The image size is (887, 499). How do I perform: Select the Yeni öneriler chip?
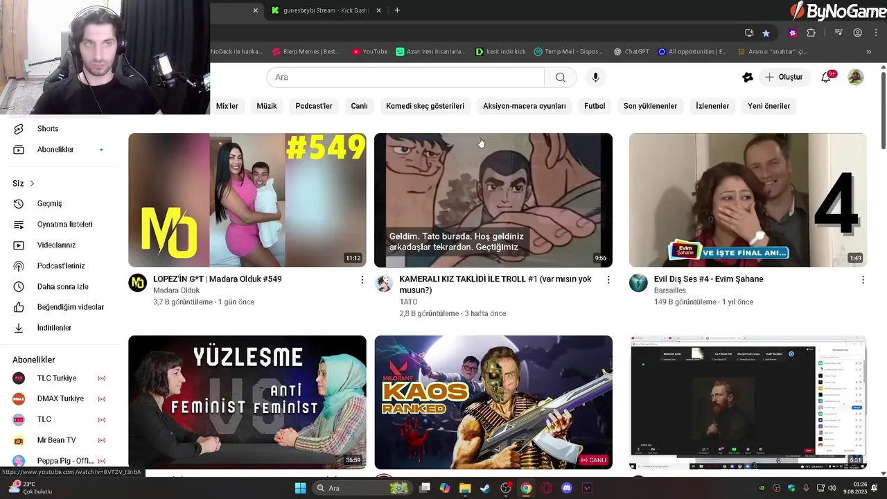coord(769,106)
